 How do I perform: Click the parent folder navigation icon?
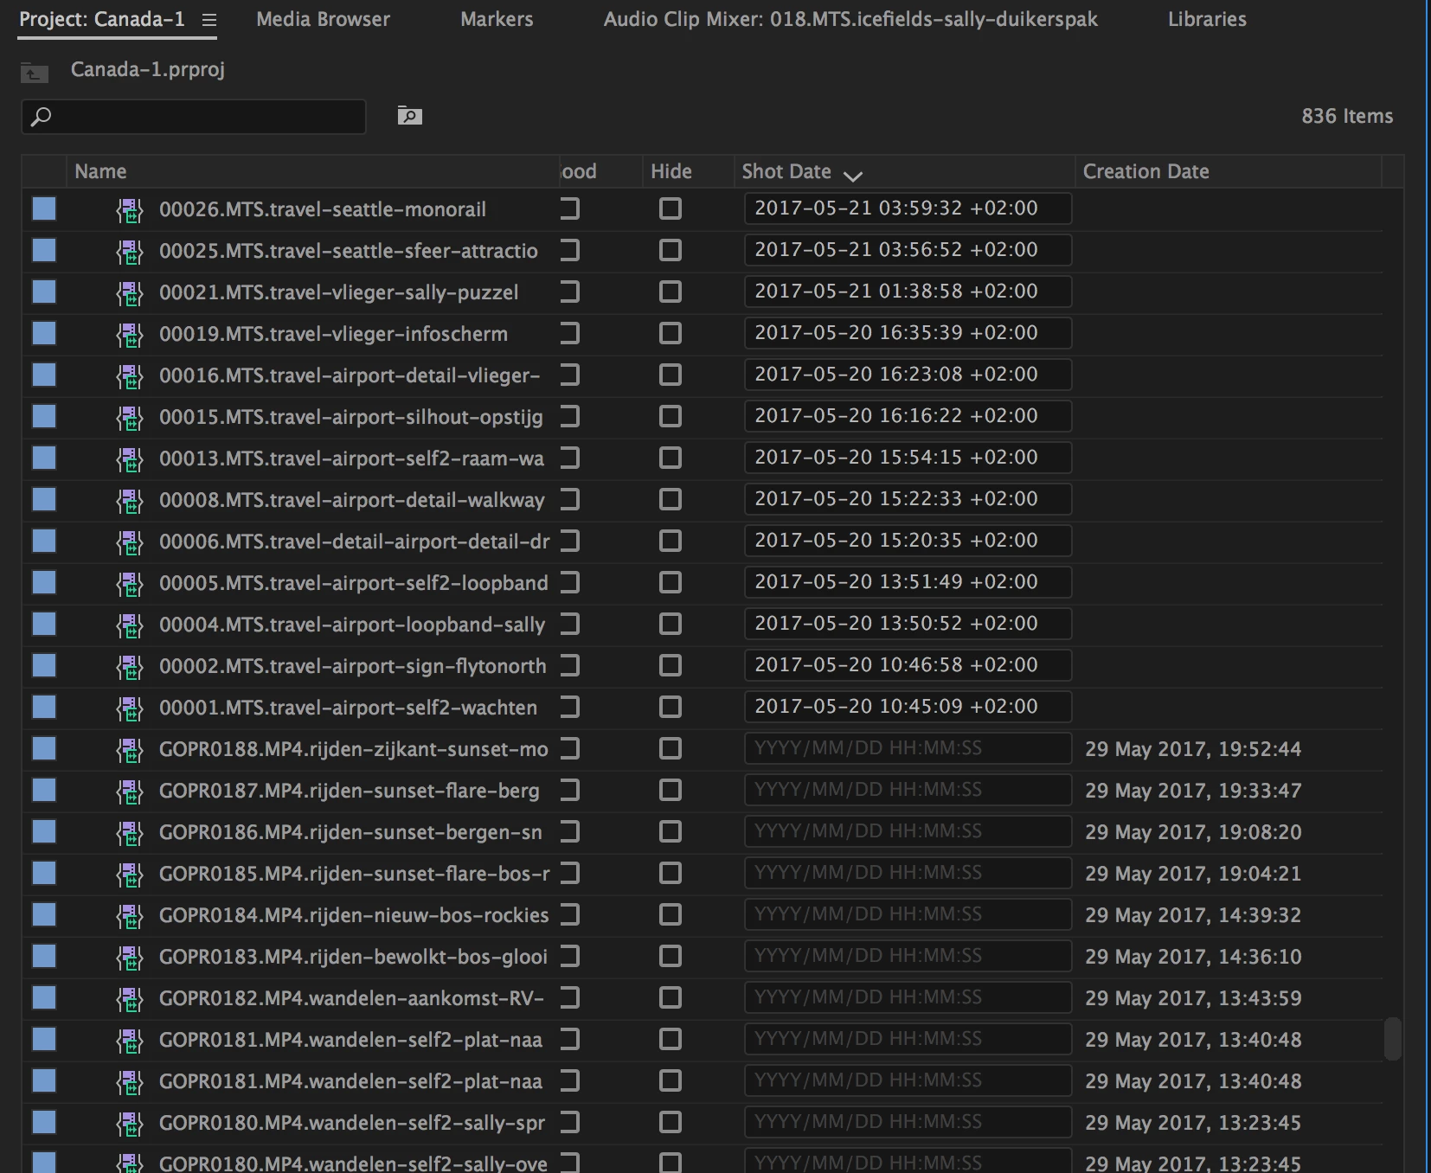click(34, 73)
